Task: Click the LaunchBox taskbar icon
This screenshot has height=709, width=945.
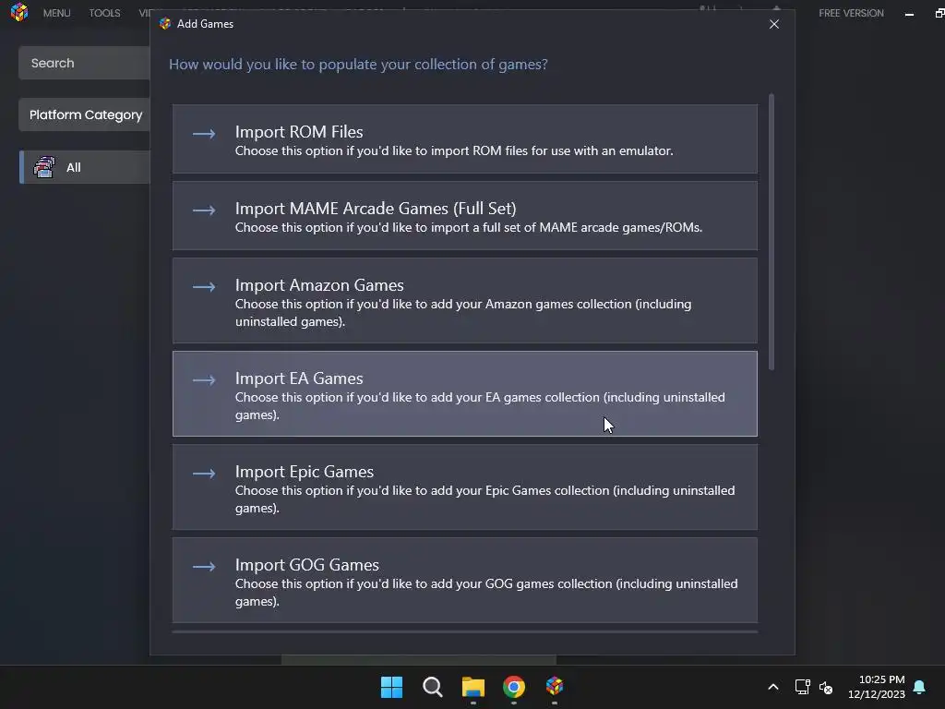Action: coord(555,686)
